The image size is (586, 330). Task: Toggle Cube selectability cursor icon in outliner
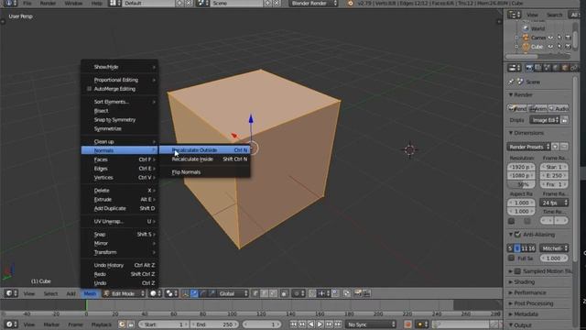click(559, 47)
